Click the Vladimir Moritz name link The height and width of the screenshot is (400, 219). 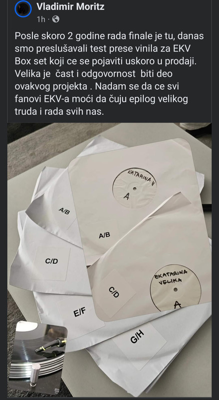point(70,6)
